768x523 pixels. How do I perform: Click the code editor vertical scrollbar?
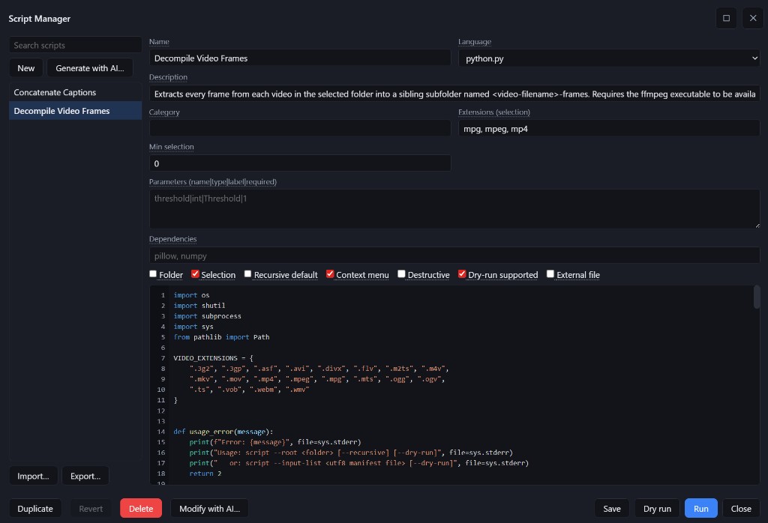(757, 297)
